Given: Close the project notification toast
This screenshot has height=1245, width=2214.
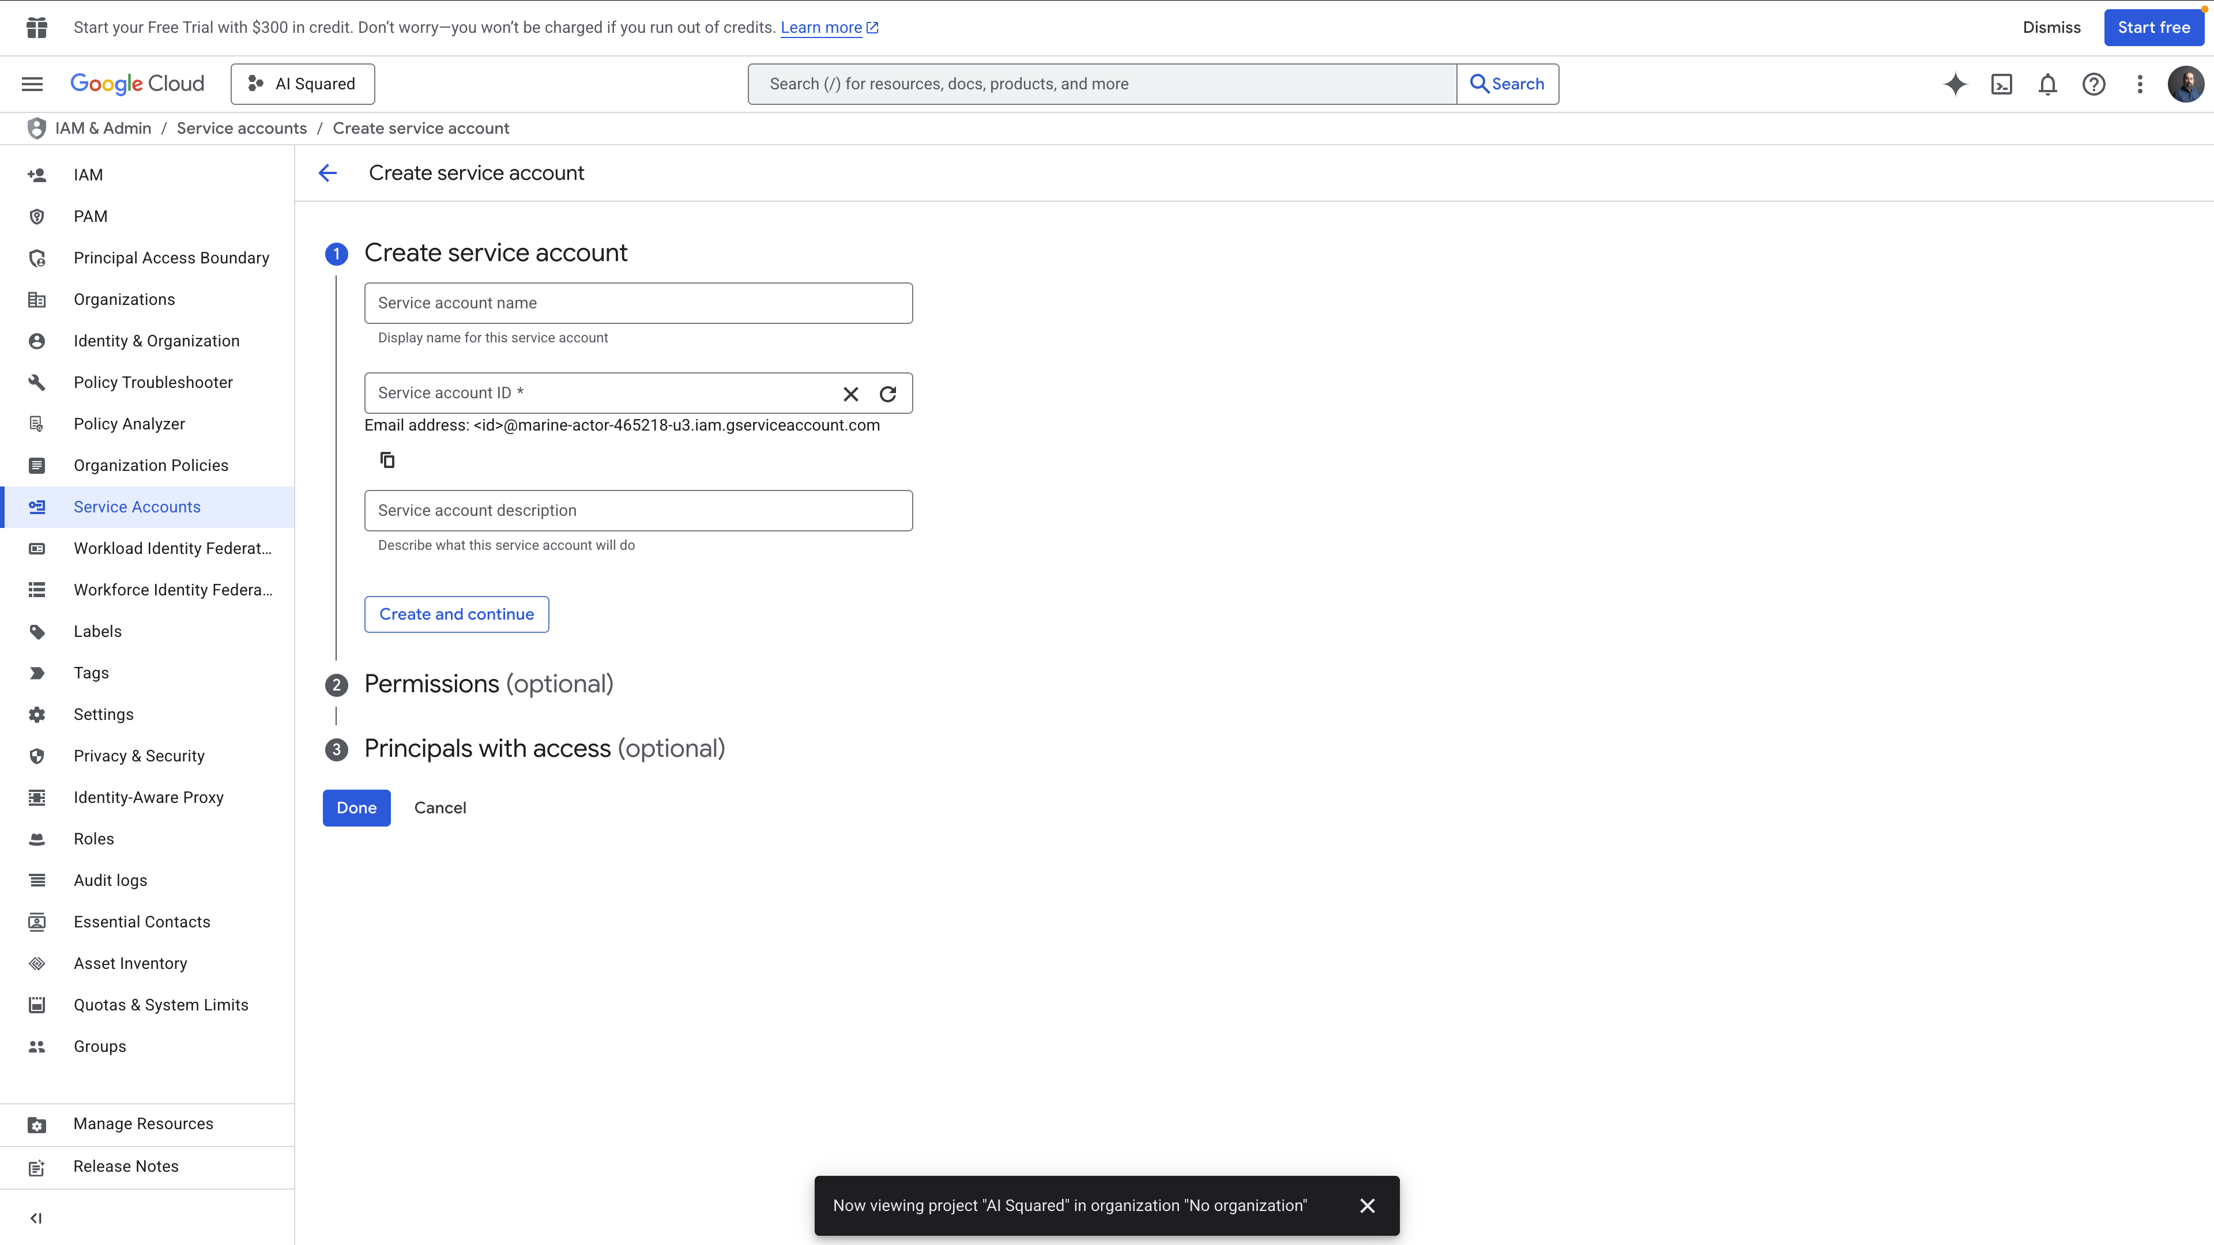Looking at the screenshot, I should pyautogui.click(x=1368, y=1205).
